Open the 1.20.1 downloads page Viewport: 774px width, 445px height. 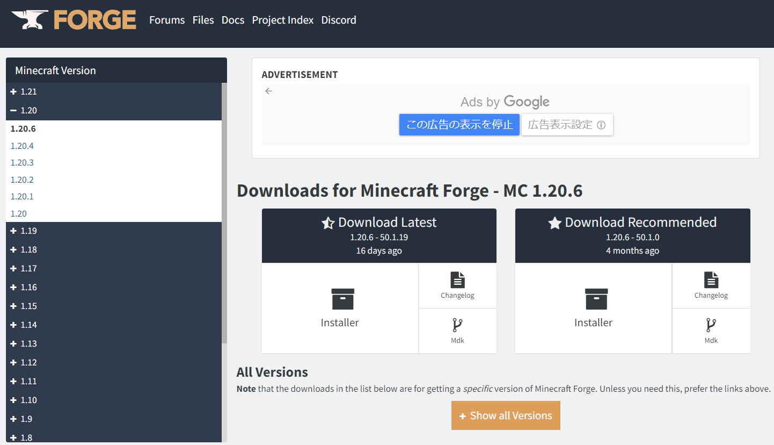click(21, 196)
